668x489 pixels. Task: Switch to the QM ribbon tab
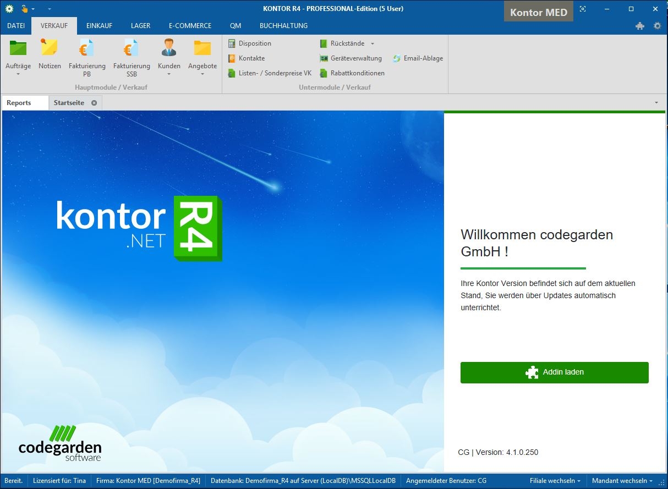[x=236, y=26]
